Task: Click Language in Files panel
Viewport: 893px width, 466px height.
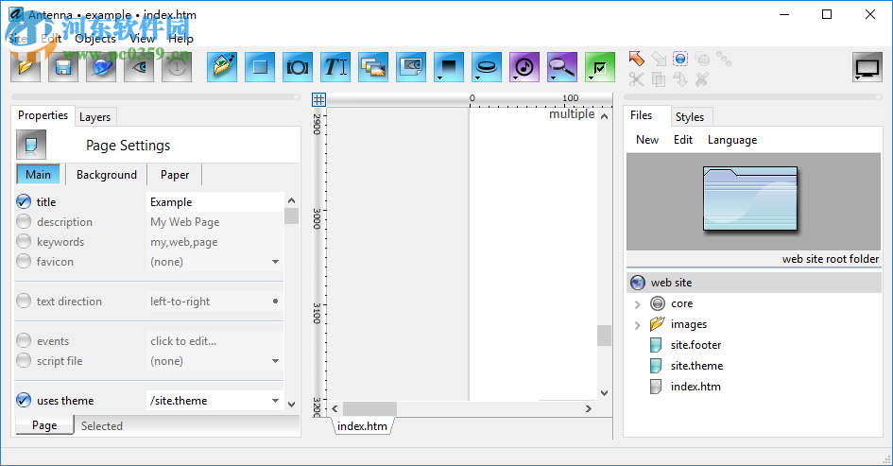Action: tap(732, 140)
